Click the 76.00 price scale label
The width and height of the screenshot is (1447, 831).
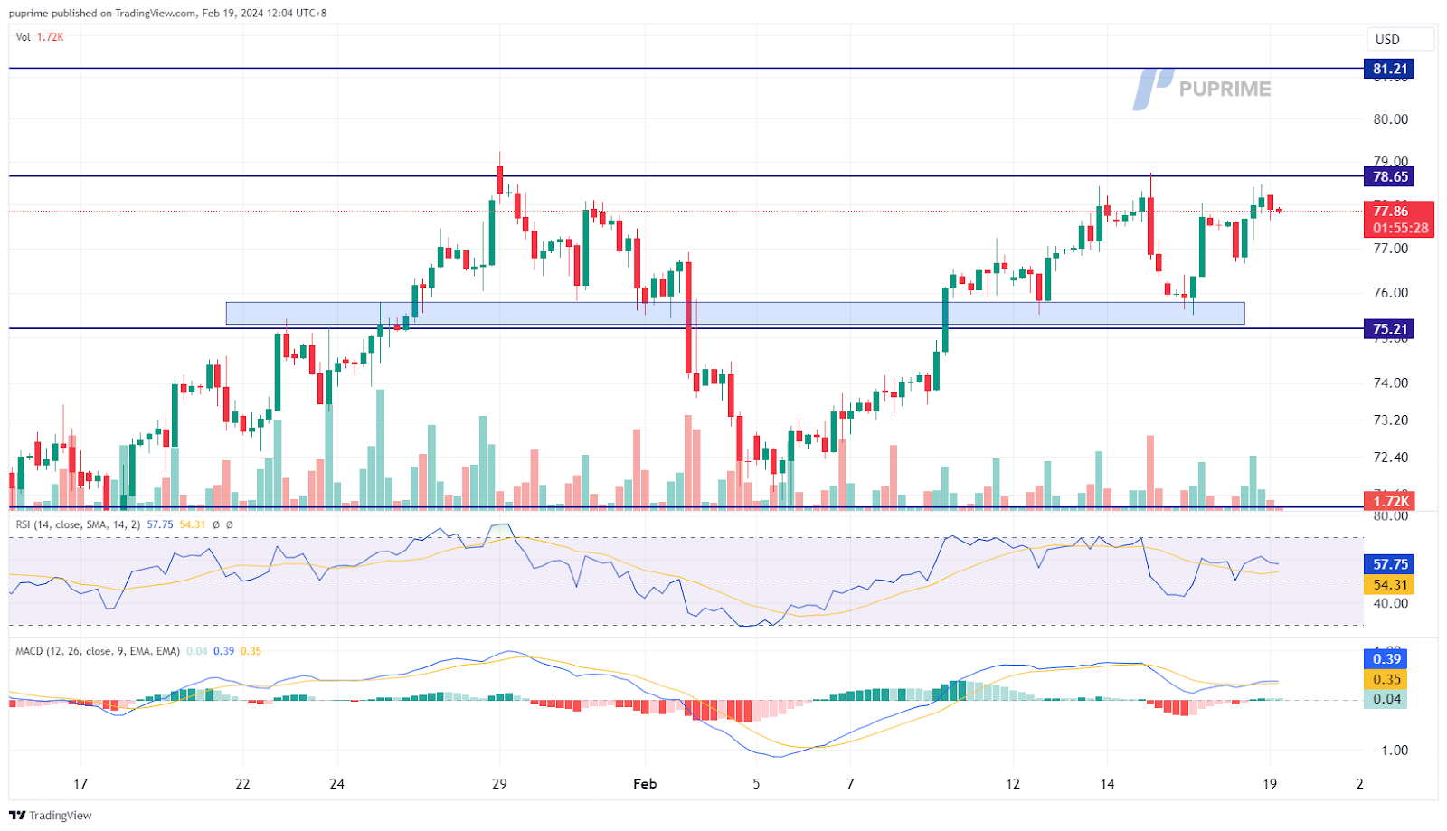(1391, 292)
